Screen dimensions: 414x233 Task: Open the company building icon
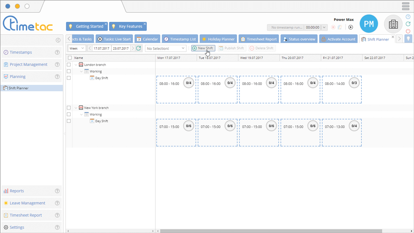click(x=393, y=24)
